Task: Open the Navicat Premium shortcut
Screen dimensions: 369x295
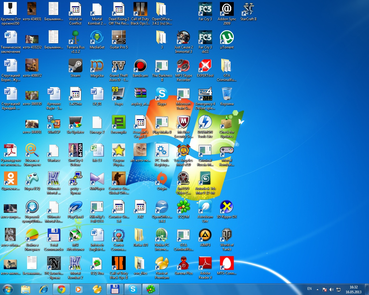Action: [162, 268]
